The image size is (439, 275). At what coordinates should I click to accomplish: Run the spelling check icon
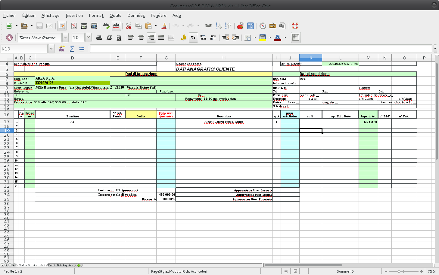[x=106, y=26]
